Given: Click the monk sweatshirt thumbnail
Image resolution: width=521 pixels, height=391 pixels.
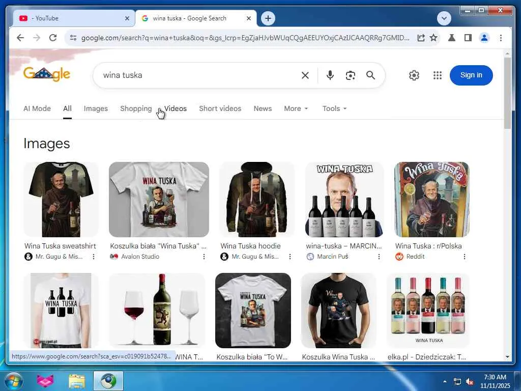Looking at the screenshot, I should [x=61, y=200].
